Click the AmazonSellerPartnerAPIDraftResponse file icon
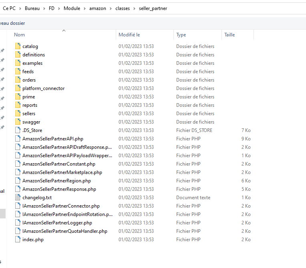 pos(18,147)
